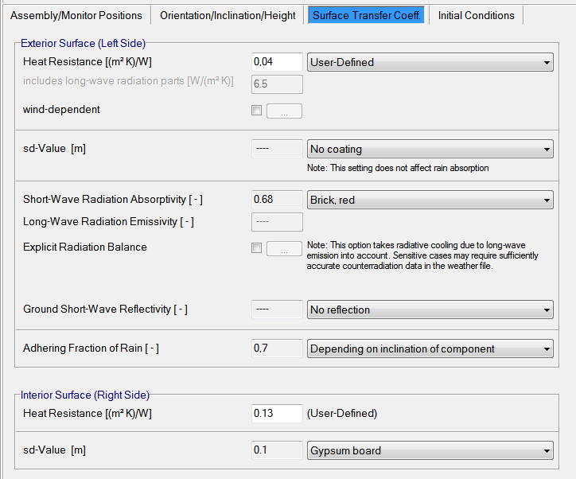Click the interior Heat Resistance field showing 0.13
The width and height of the screenshot is (576, 479).
click(277, 414)
